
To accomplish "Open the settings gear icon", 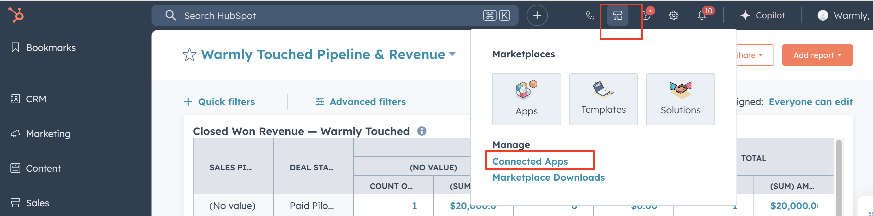I will (673, 16).
